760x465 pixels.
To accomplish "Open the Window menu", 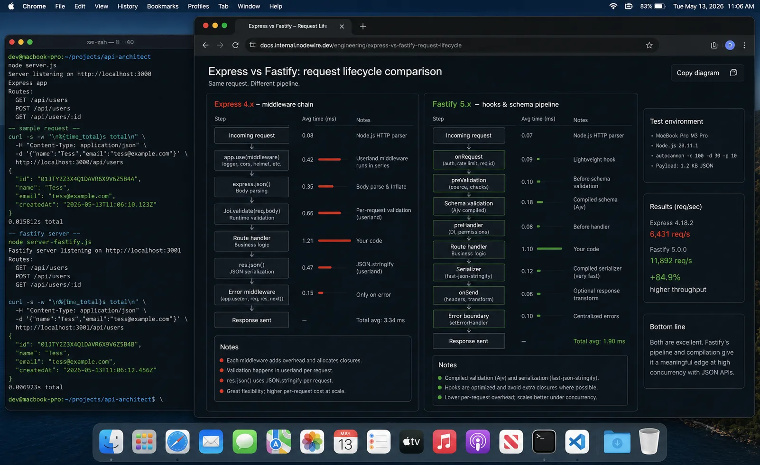I will point(249,6).
